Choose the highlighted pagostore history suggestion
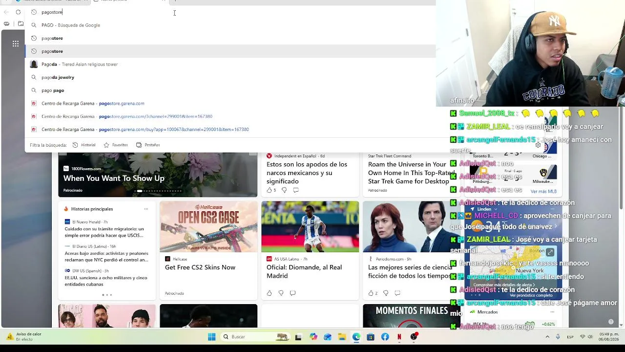The image size is (625, 352). tap(230, 51)
